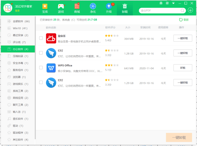This screenshot has width=197, height=146.
Task: Select 游戏娱乐 (1) category
Action: (x=18, y=84)
